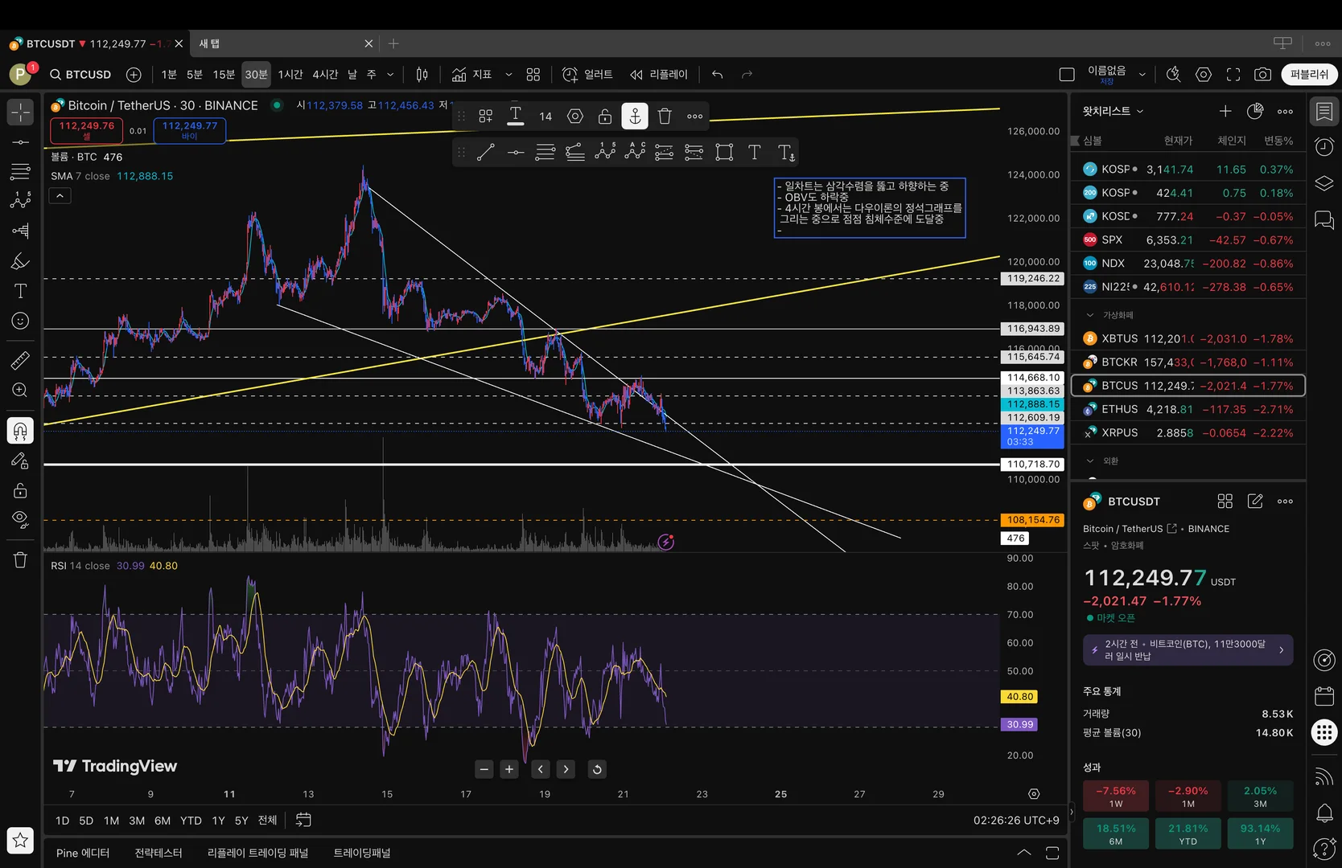Take a chart snapshot with camera icon
Image resolution: width=1342 pixels, height=868 pixels.
(1262, 75)
